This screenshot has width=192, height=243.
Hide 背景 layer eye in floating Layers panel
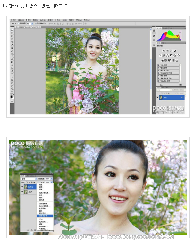coord(22,192)
